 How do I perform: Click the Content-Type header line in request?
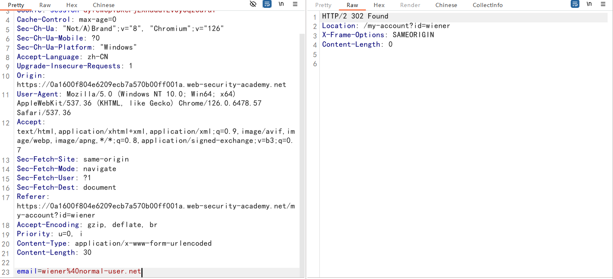coord(114,243)
